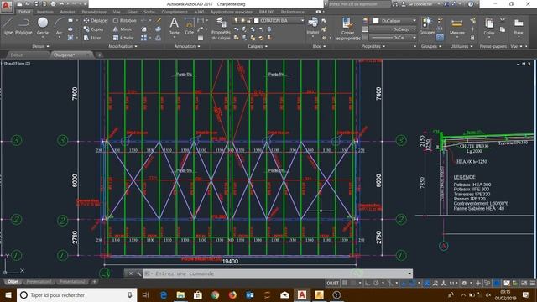Click the Grouper tool
The height and width of the screenshot is (302, 537).
[x=427, y=26]
